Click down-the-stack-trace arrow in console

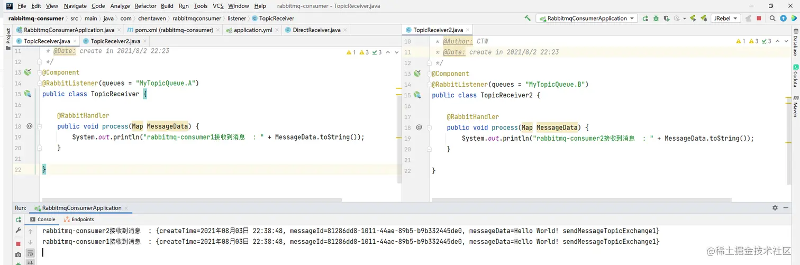tap(30, 242)
